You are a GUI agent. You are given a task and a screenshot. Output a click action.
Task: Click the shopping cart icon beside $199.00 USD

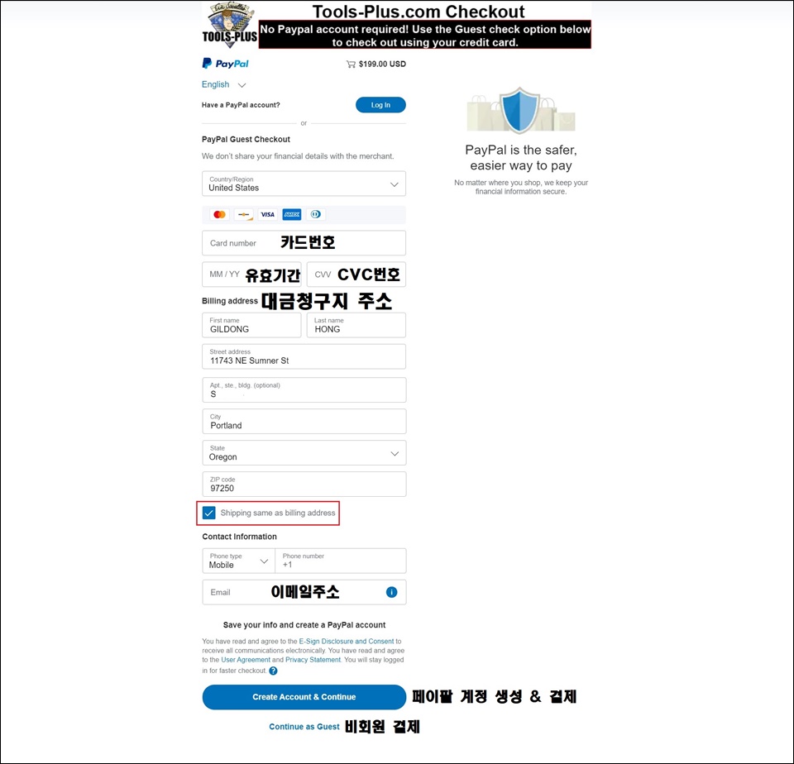click(351, 64)
